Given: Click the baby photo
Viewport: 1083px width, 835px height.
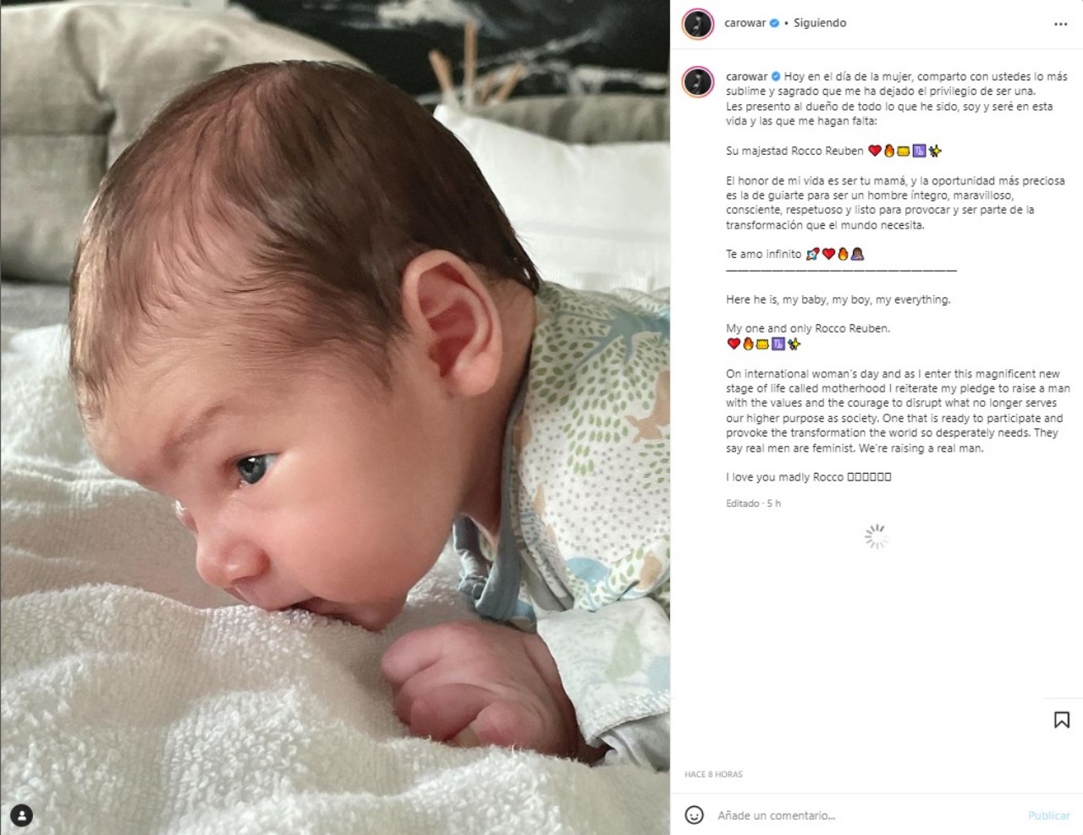Looking at the screenshot, I should 335,417.
